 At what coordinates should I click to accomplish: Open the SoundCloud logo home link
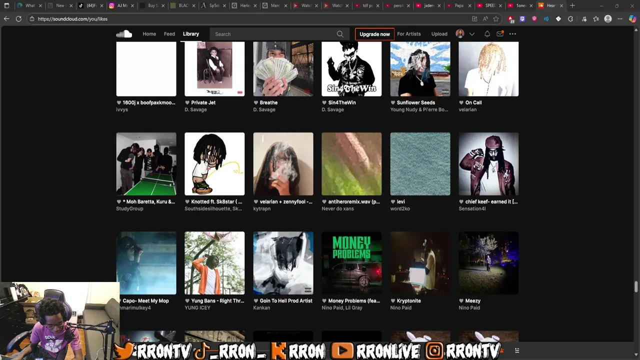124,34
